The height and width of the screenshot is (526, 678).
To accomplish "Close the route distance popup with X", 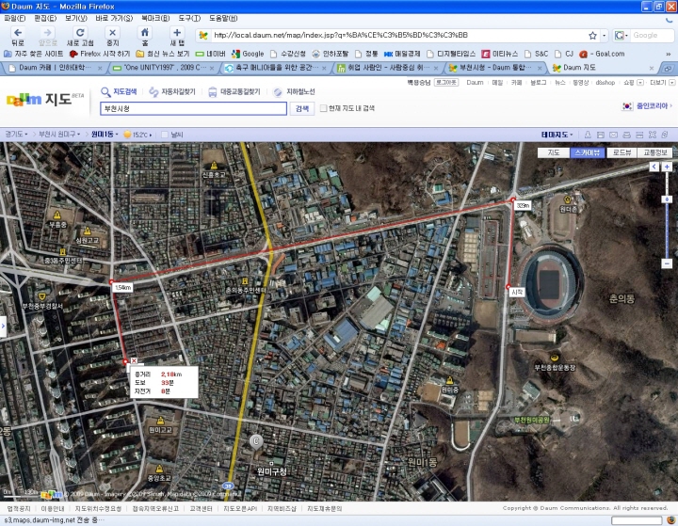I will coord(133,360).
